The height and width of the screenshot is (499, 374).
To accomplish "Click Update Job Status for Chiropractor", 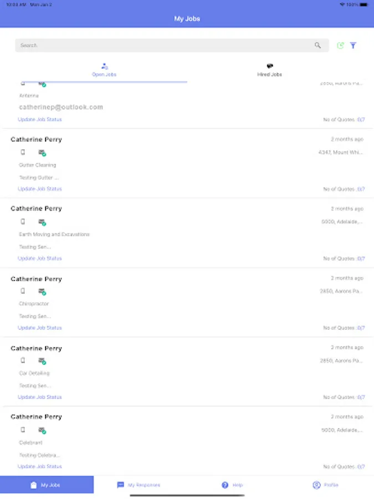I will point(40,328).
